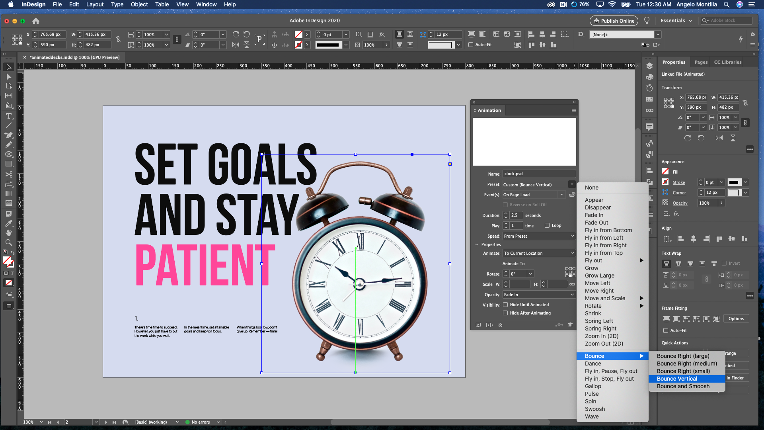The height and width of the screenshot is (430, 764).
Task: Check Hide Until Animated
Action: click(x=505, y=305)
